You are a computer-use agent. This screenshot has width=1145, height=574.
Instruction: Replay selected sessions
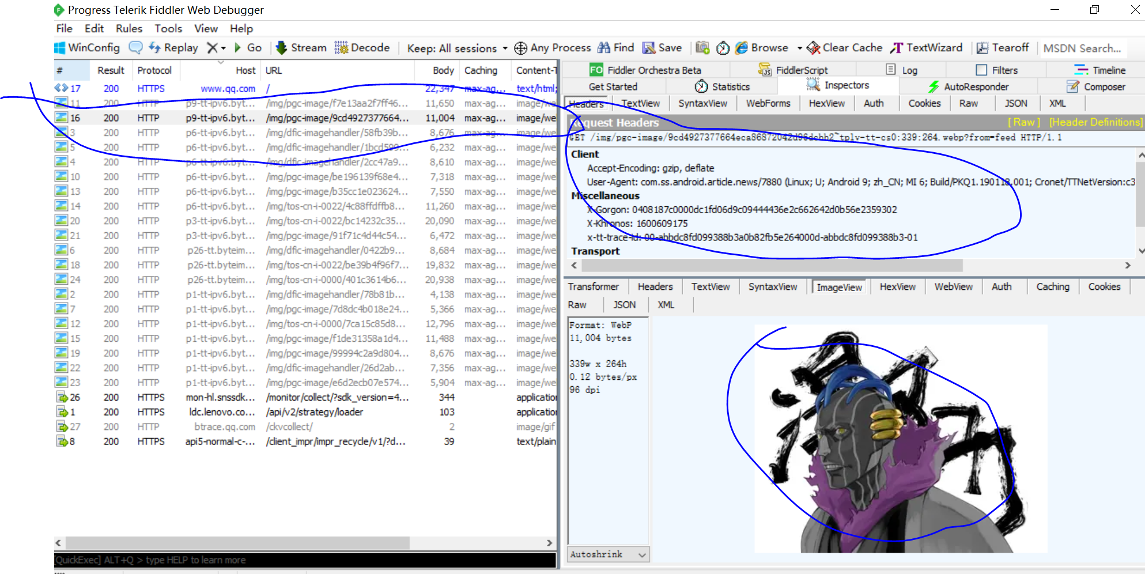[173, 48]
